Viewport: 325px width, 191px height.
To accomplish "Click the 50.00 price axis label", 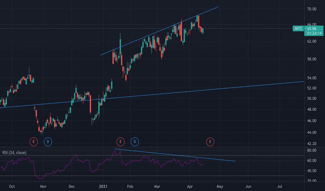I will click(x=312, y=99).
